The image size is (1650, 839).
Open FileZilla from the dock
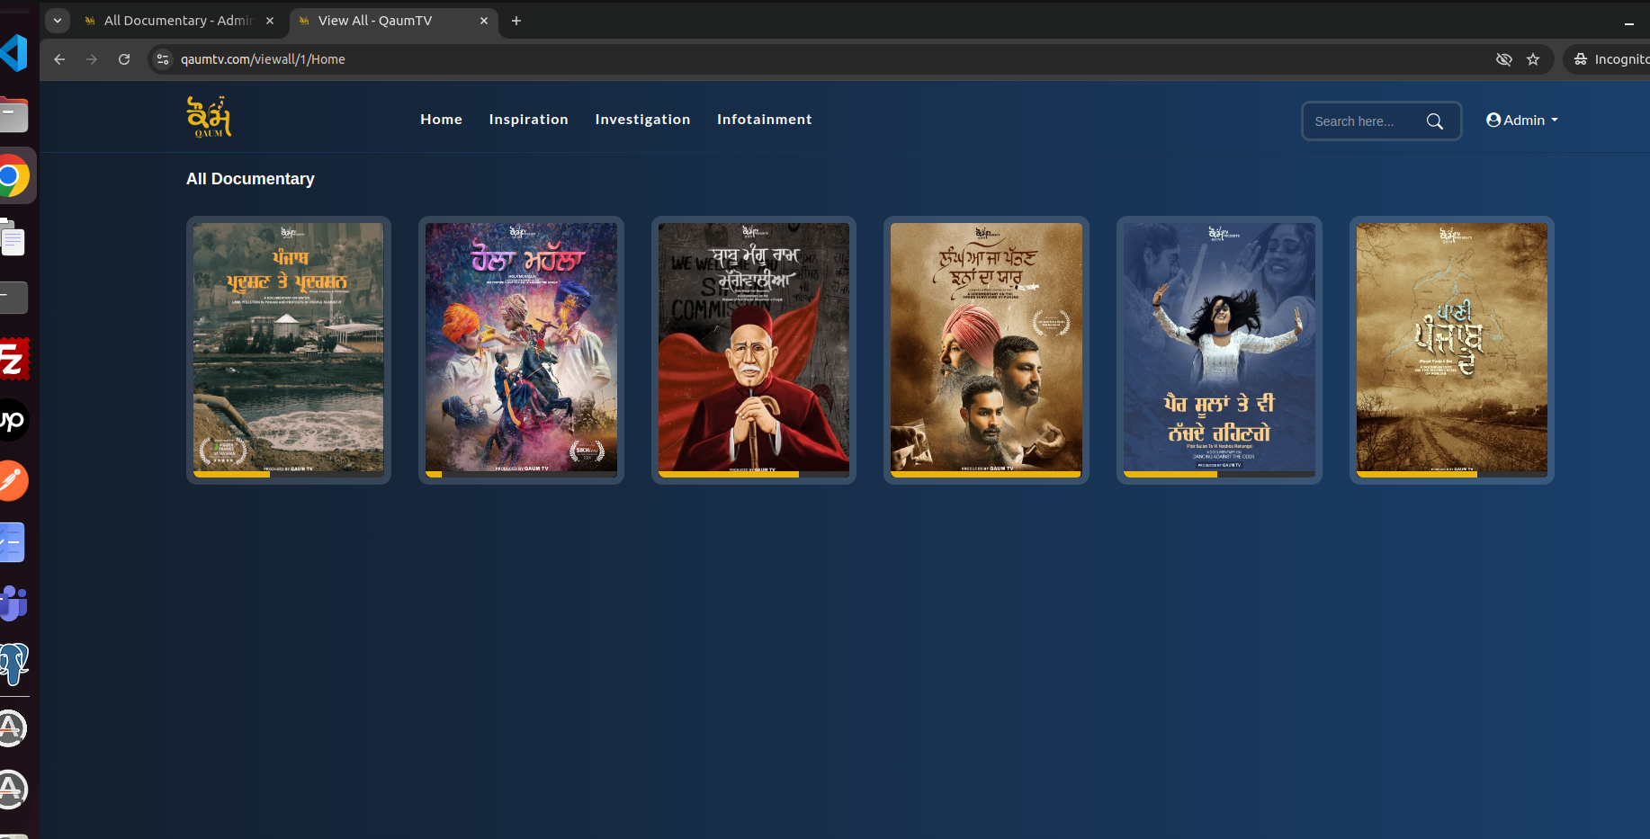(13, 360)
